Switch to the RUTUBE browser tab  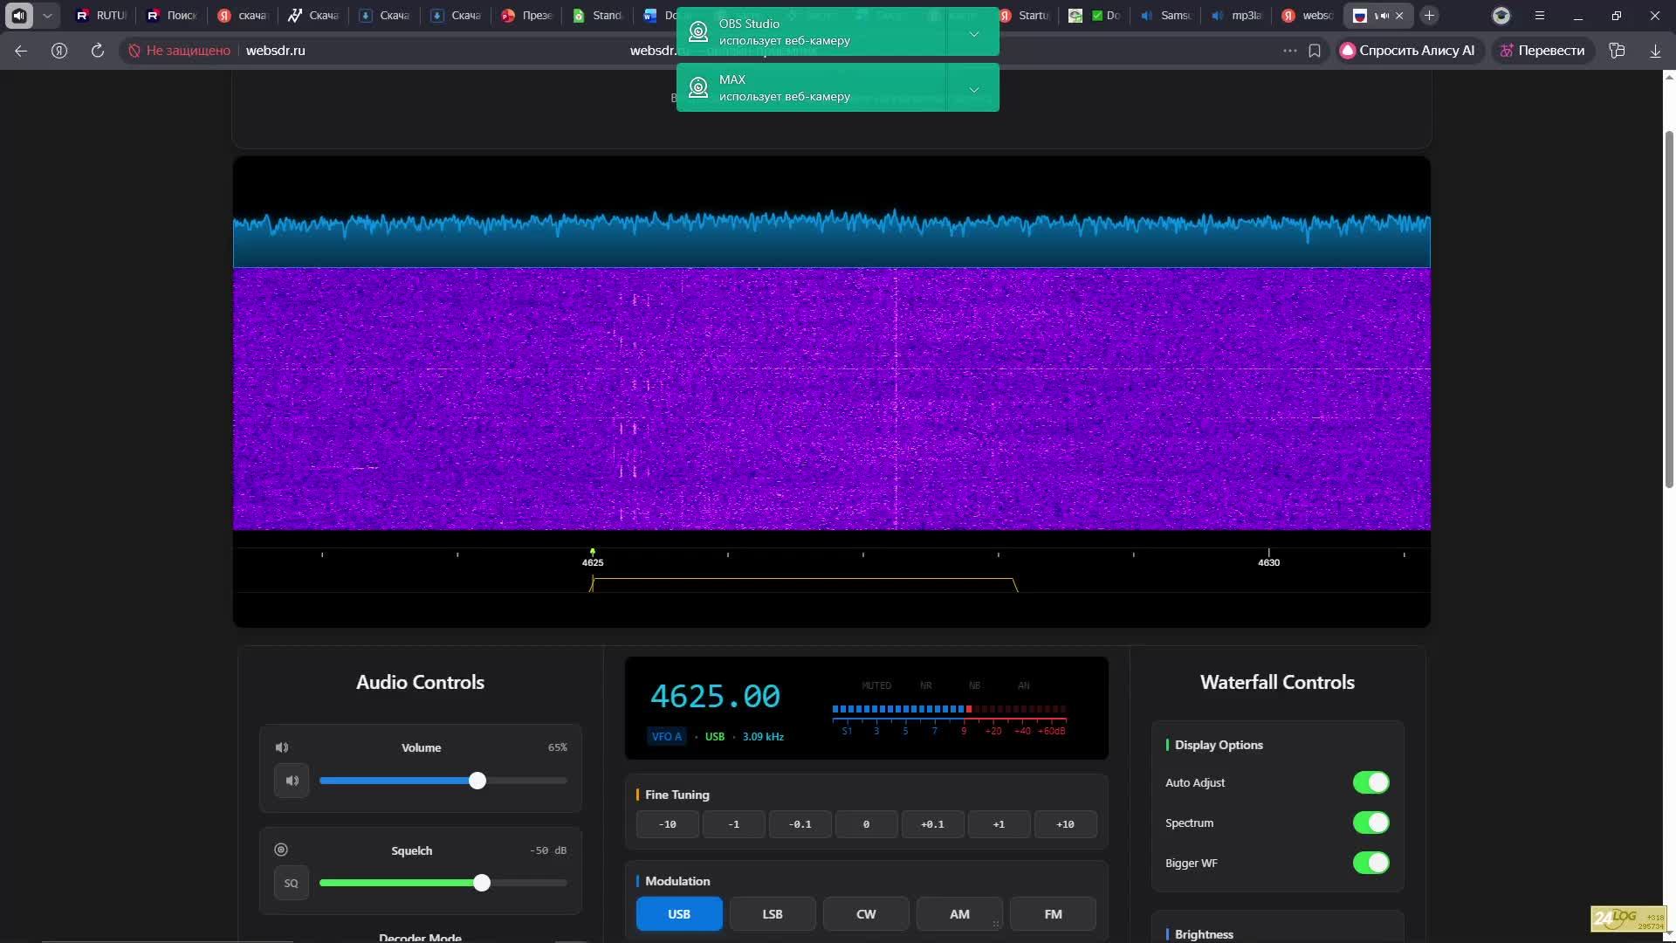[x=101, y=16]
